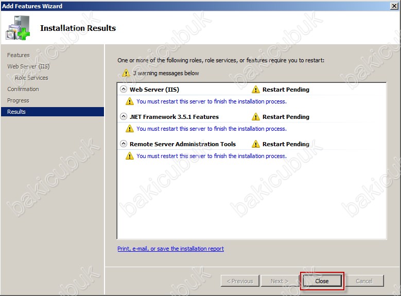This screenshot has width=401, height=296.
Task: Click '.NET Framework 3.5.1 Features' heading
Action: [x=174, y=117]
